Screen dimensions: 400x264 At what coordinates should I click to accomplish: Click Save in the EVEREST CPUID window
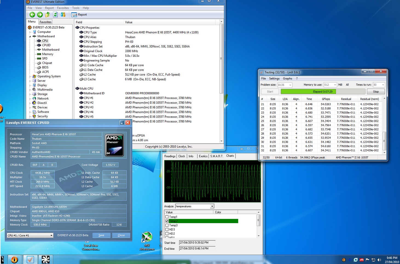tap(101, 235)
